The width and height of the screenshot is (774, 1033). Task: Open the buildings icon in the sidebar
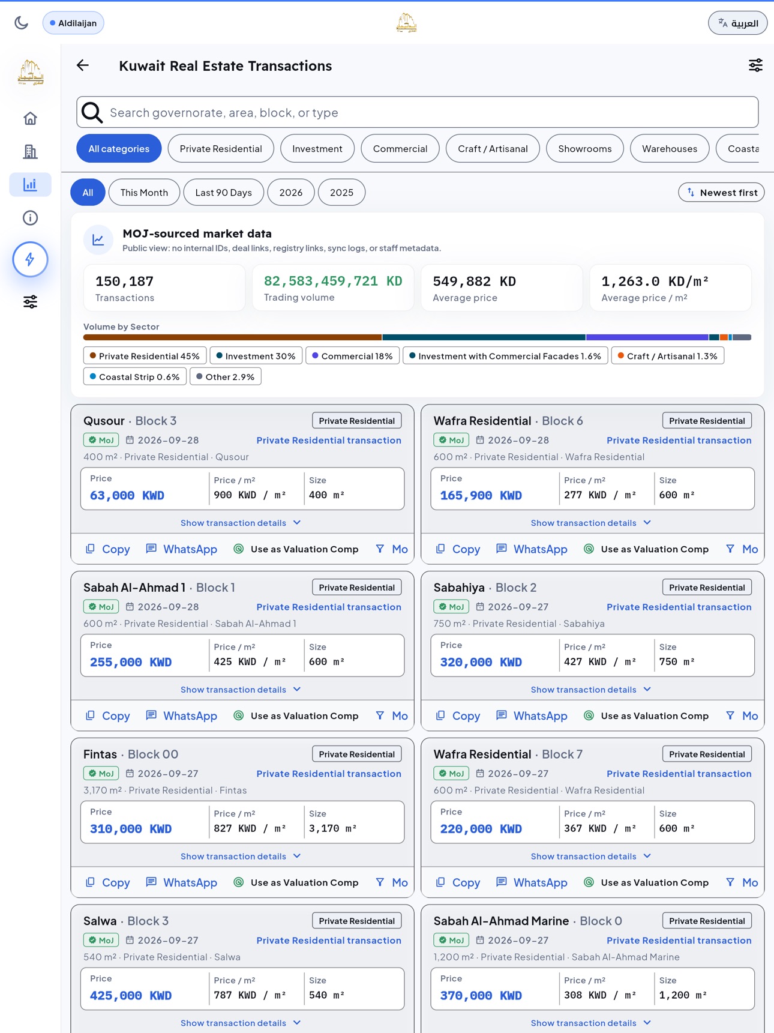tap(30, 151)
